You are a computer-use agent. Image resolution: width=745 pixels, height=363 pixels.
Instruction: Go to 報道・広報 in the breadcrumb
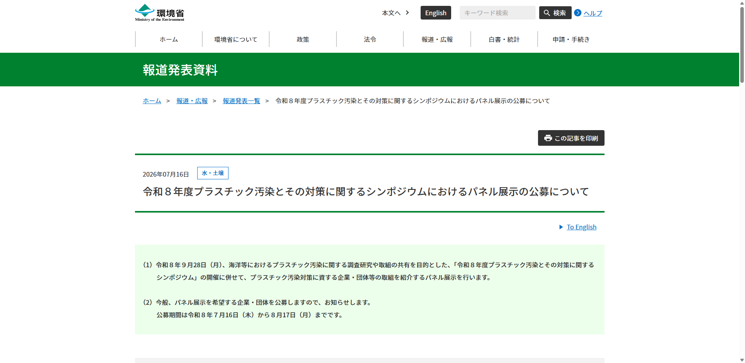click(x=192, y=101)
